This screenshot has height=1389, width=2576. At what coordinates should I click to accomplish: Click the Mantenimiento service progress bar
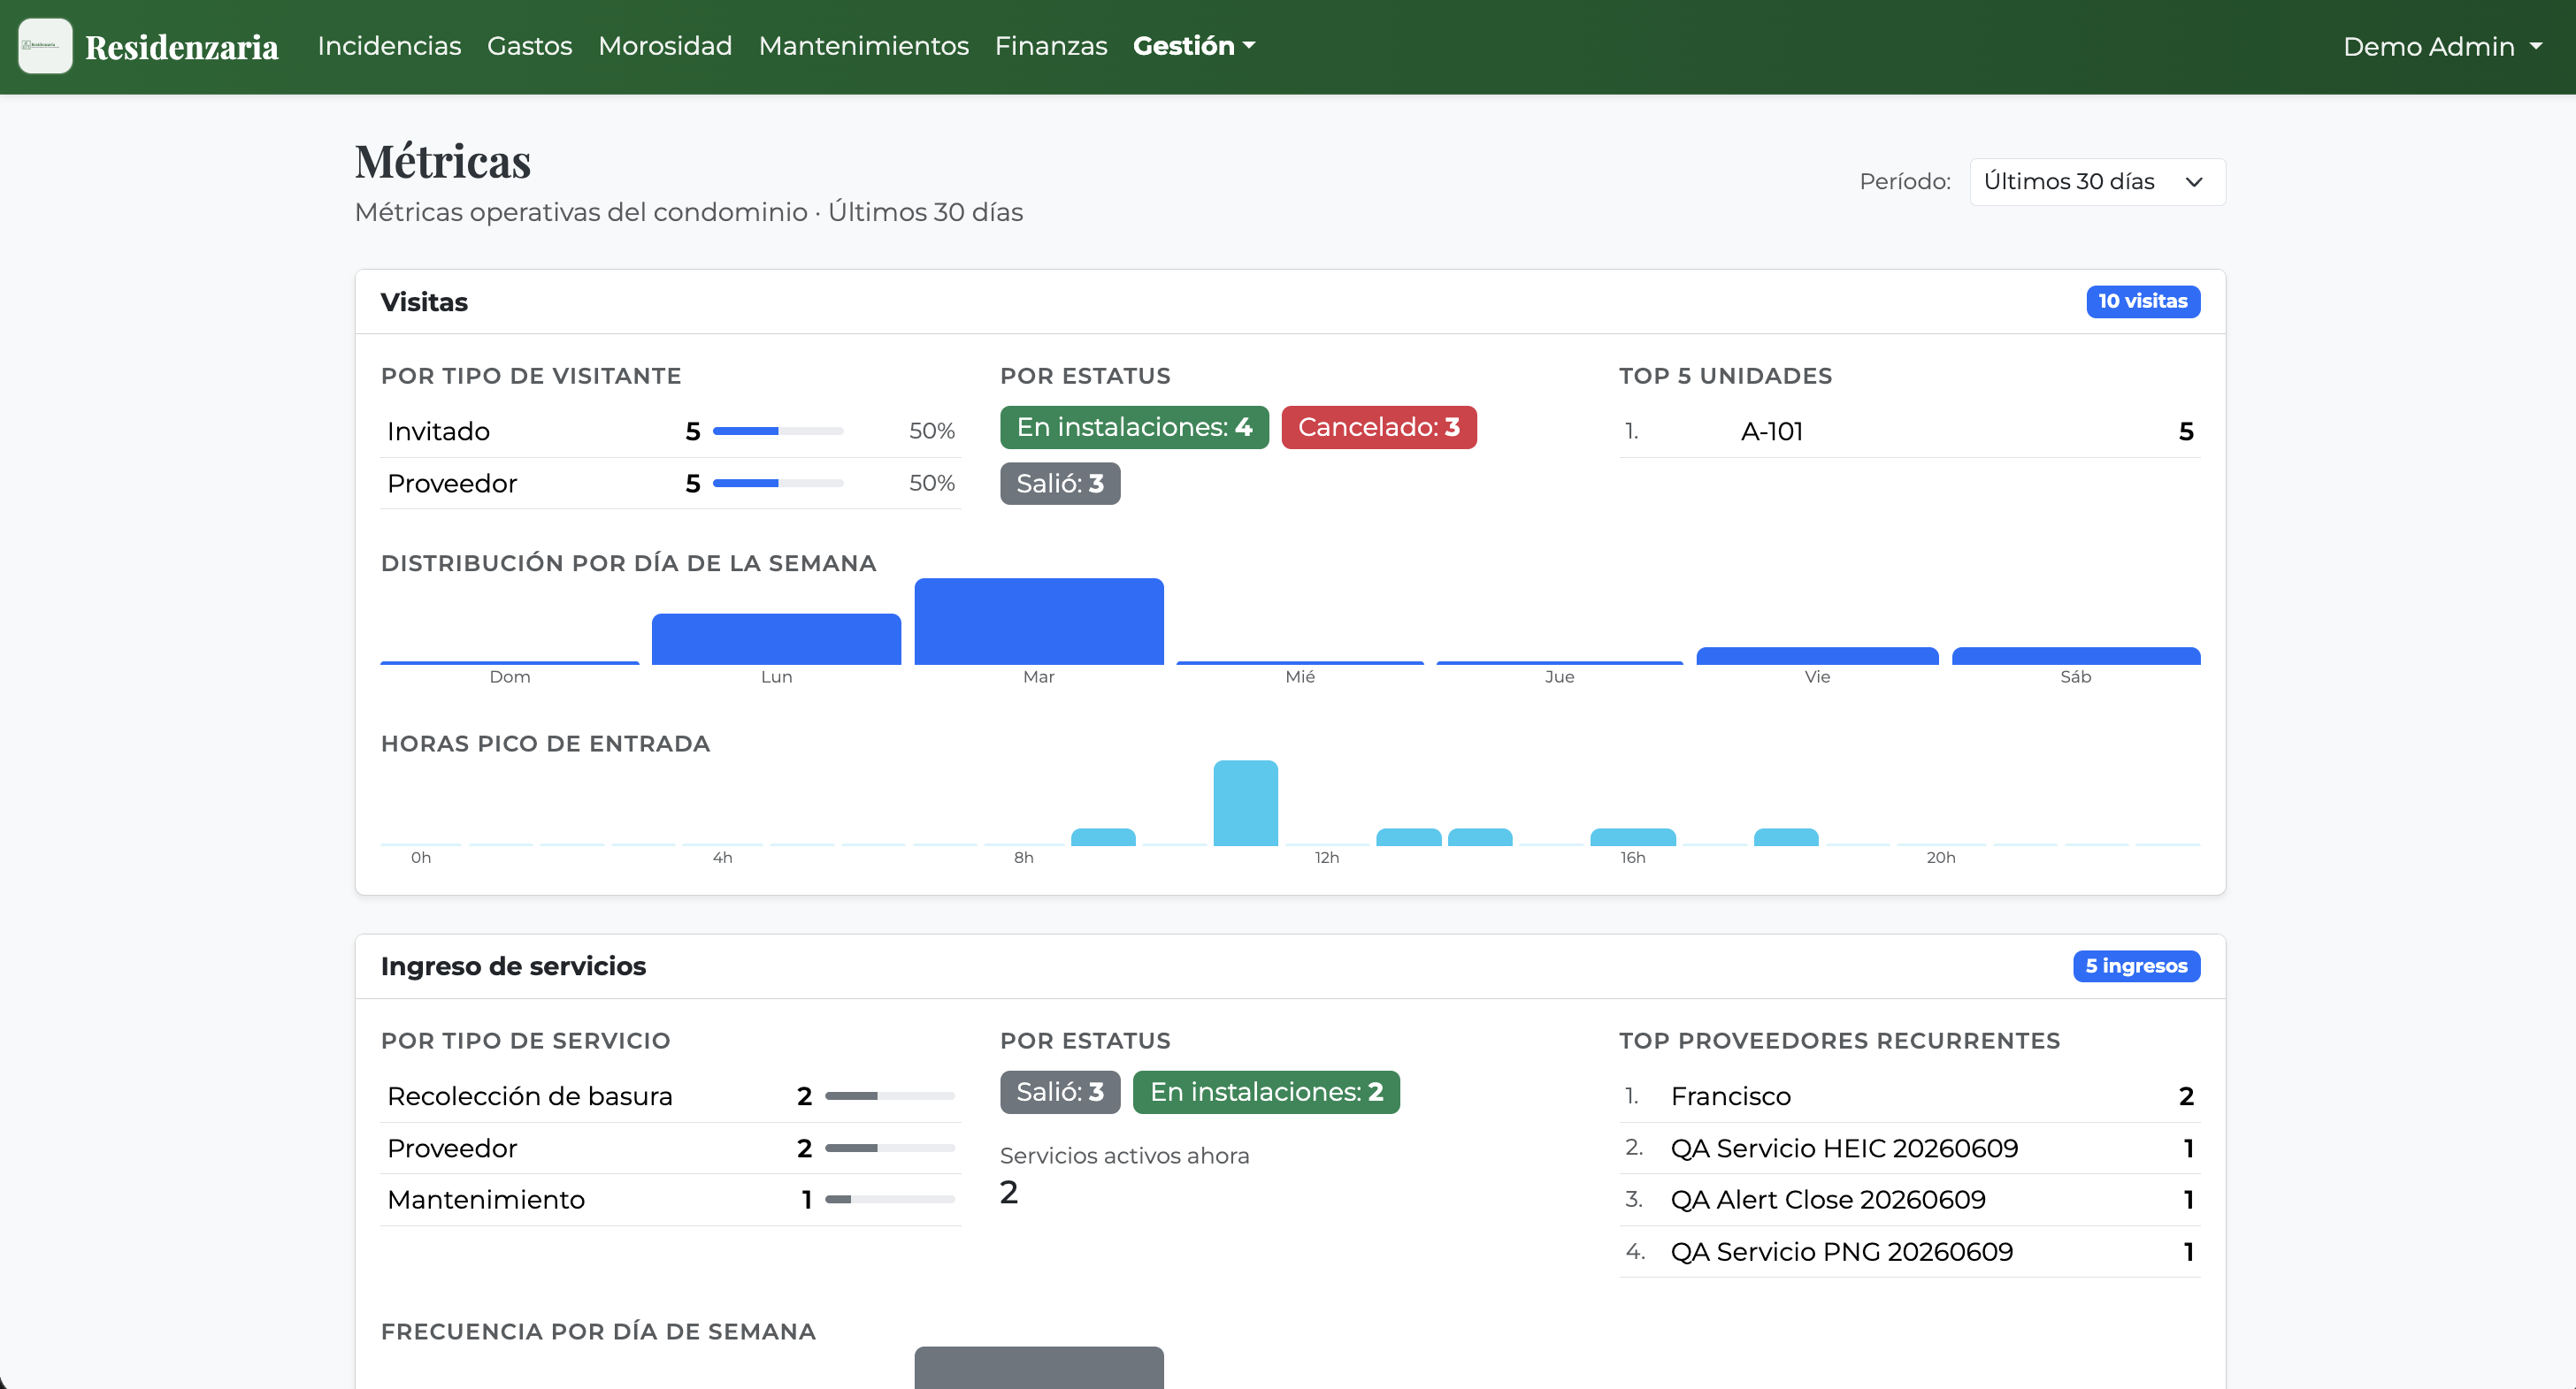coord(890,1199)
